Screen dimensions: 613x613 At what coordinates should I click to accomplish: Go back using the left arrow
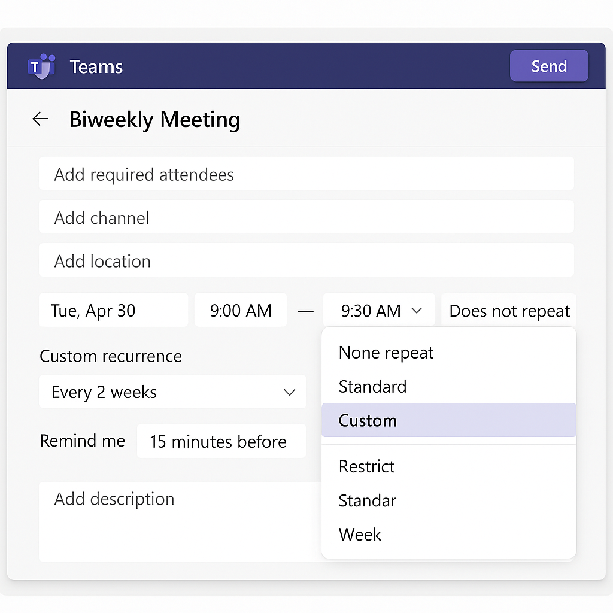[x=40, y=119]
